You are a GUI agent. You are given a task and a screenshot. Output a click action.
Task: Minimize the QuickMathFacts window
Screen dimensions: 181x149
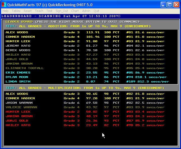coord(164,5)
